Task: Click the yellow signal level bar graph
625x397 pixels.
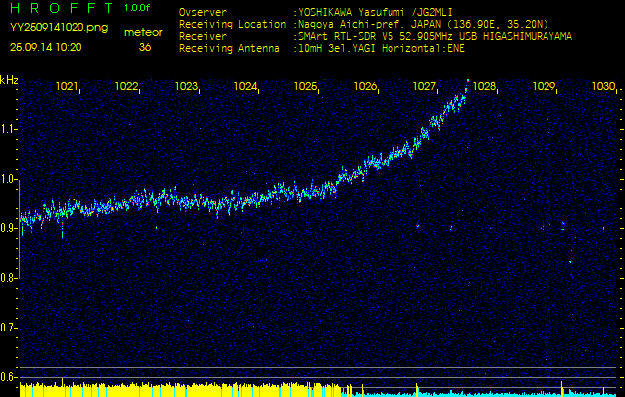Action: click(x=179, y=389)
